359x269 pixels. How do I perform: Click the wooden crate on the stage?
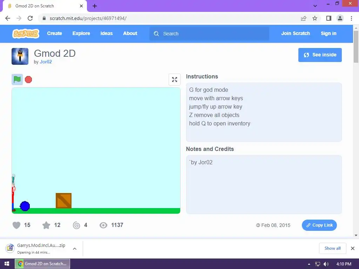[64, 201]
